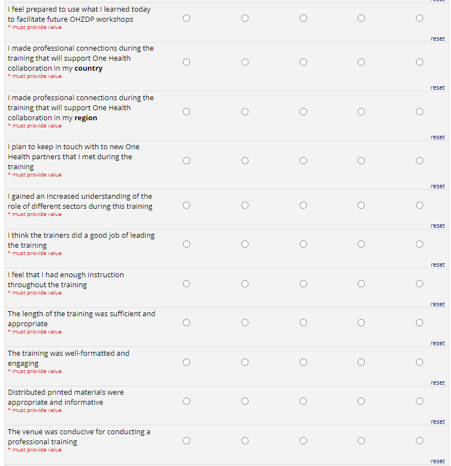451x466 pixels.
Task: Reset the 'collaboration in my country' answer
Action: coord(438,87)
